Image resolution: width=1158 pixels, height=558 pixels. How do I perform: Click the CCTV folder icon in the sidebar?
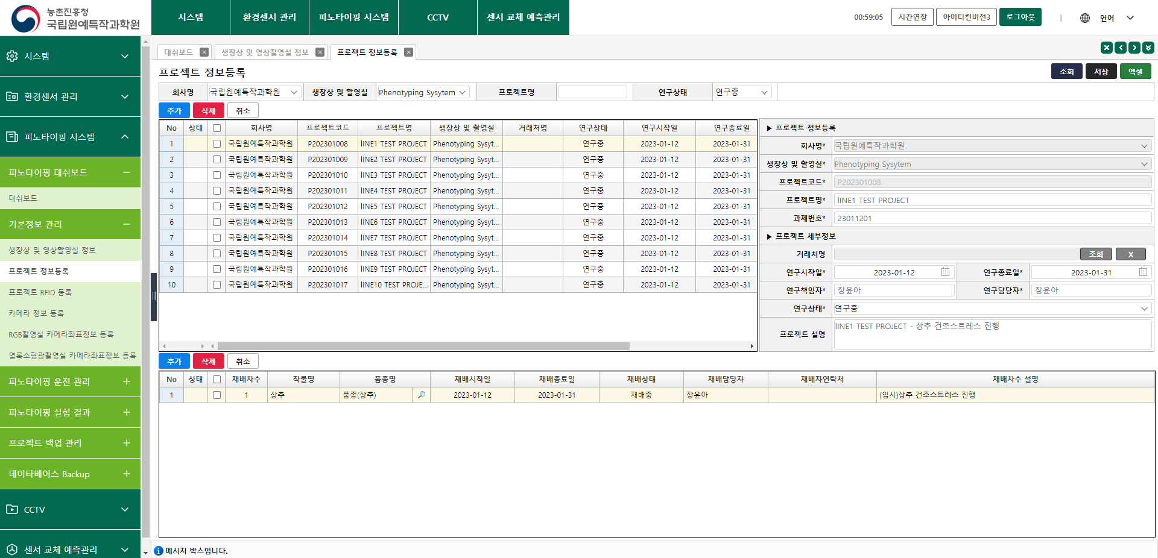pos(13,509)
